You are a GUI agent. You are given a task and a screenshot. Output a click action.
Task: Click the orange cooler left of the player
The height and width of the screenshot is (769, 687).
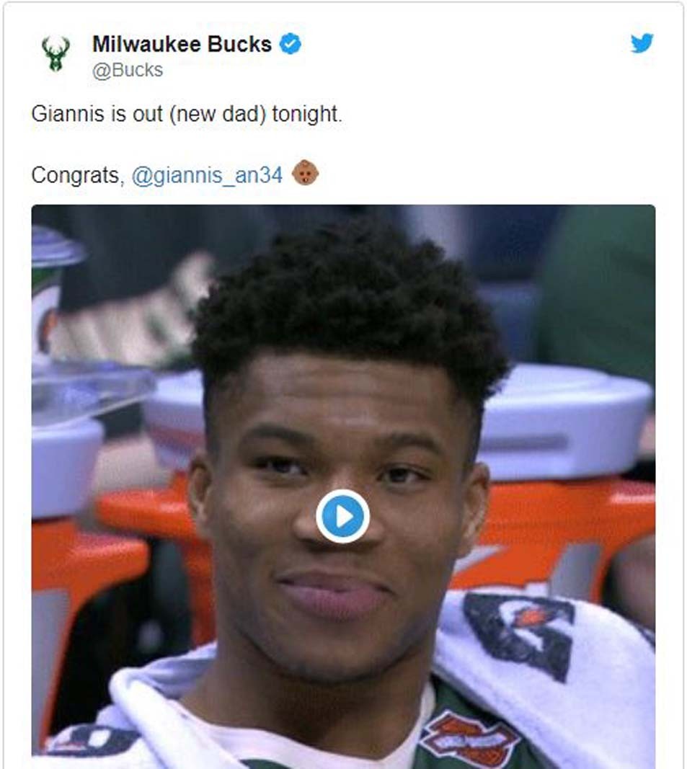point(98,564)
